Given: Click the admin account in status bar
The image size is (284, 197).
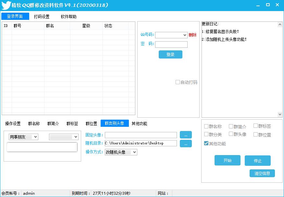Looking at the screenshot, I should point(29,193).
